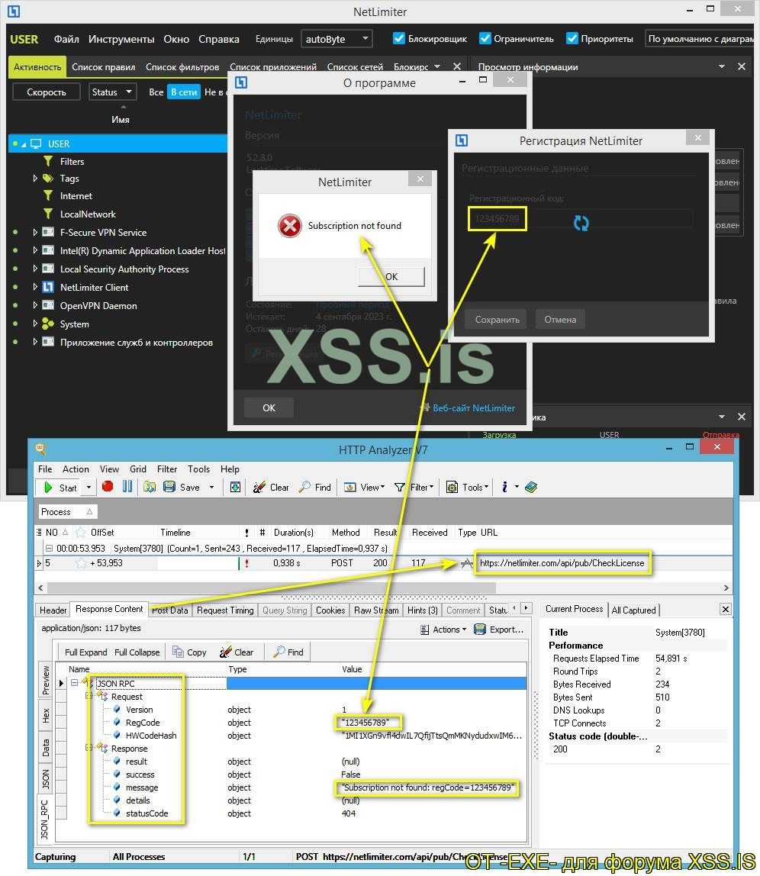Toggle the Блокировщик checkbox
The width and height of the screenshot is (760, 876).
398,39
